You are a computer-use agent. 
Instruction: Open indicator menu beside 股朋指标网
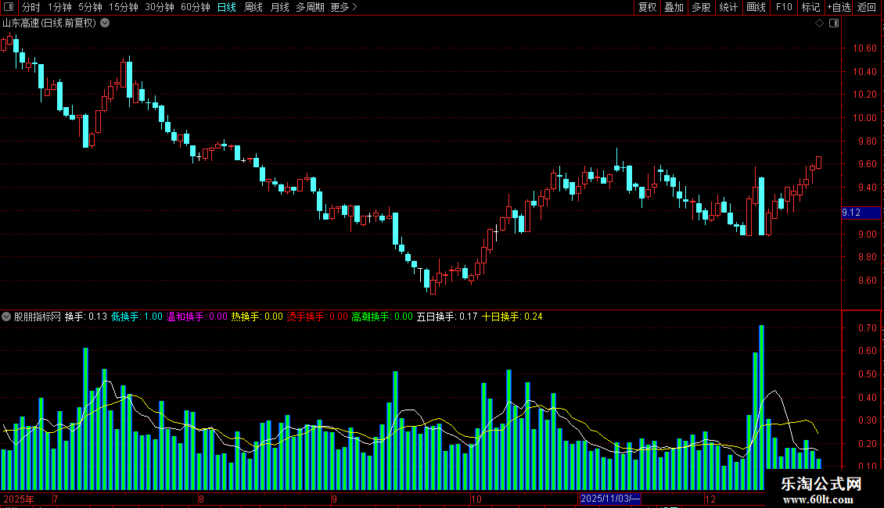[6, 317]
